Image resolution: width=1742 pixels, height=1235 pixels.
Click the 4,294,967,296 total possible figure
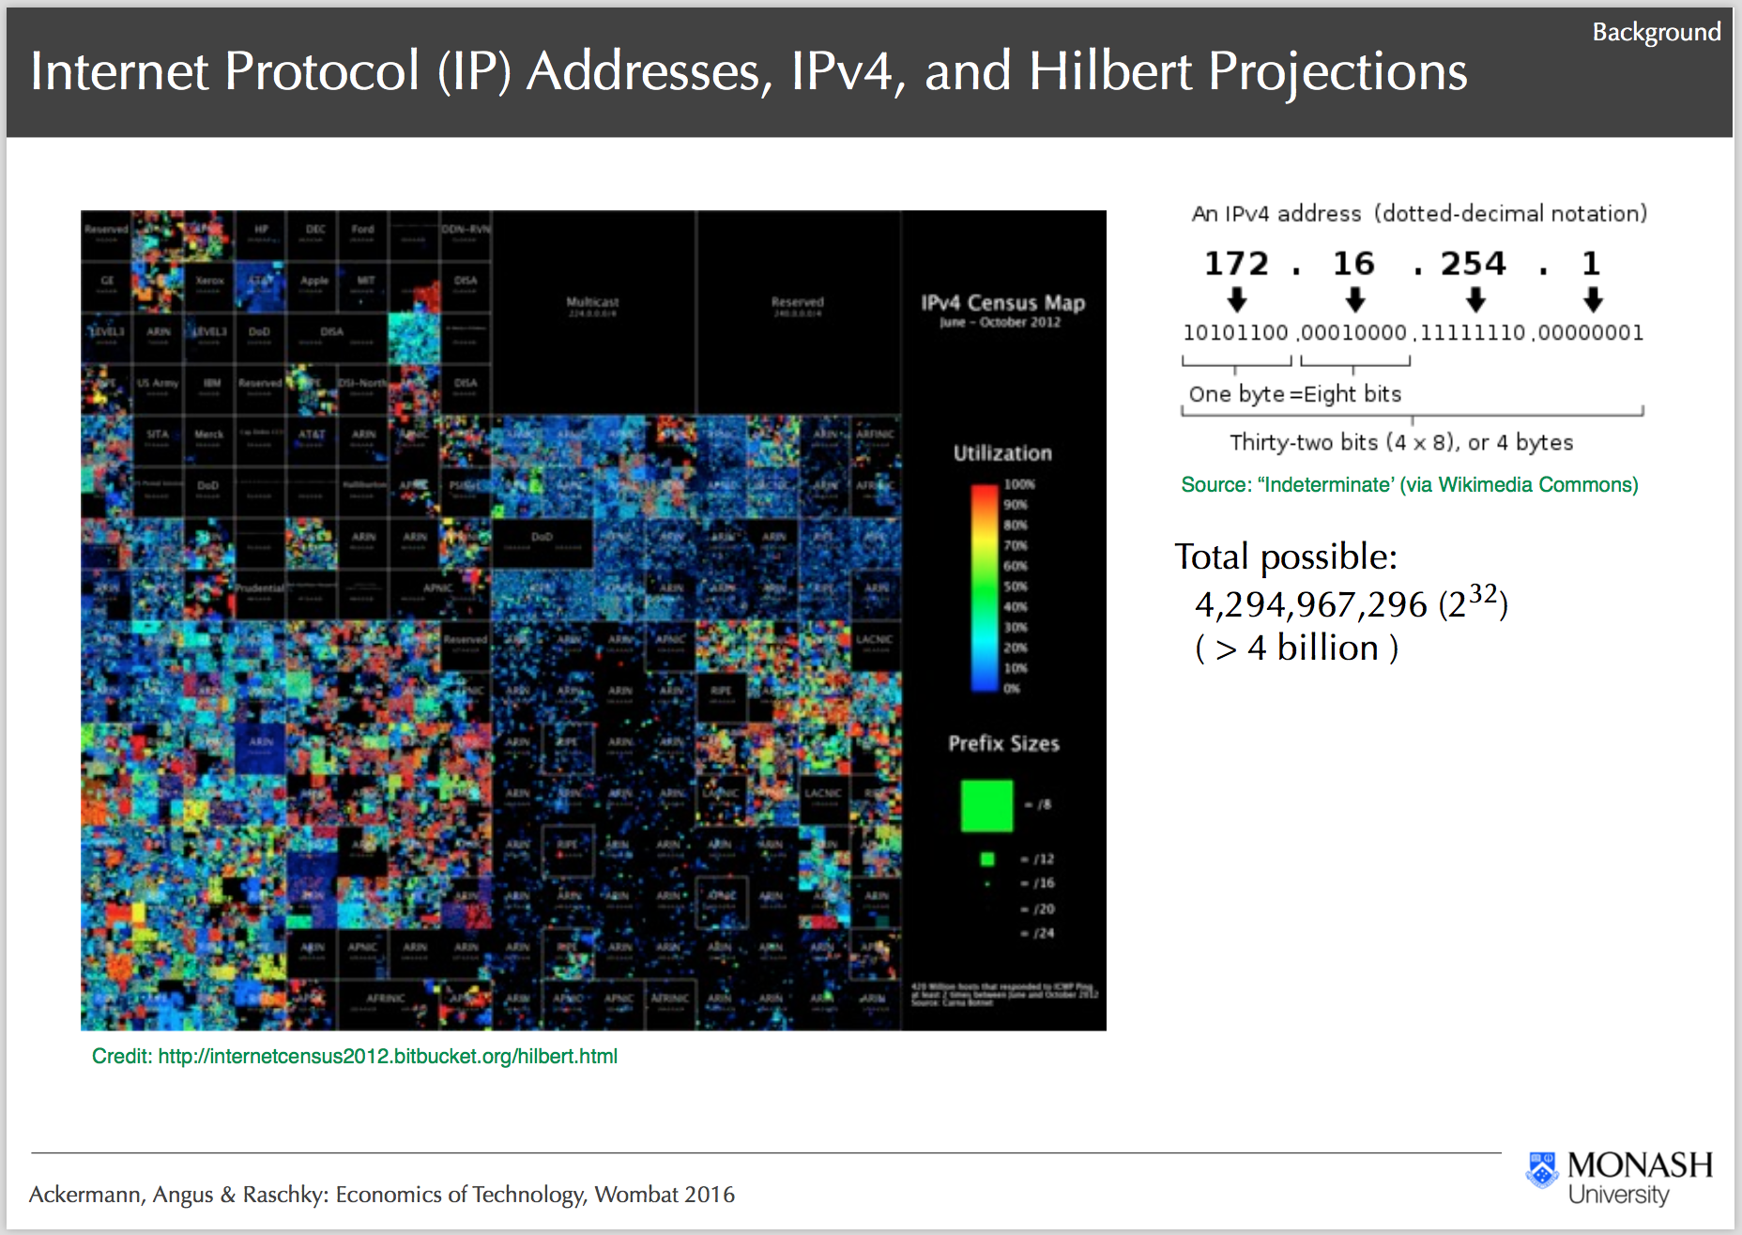[x=1310, y=605]
